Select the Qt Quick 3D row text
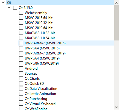Image resolution: width=119 pixels, height=111 pixels. 34,84
